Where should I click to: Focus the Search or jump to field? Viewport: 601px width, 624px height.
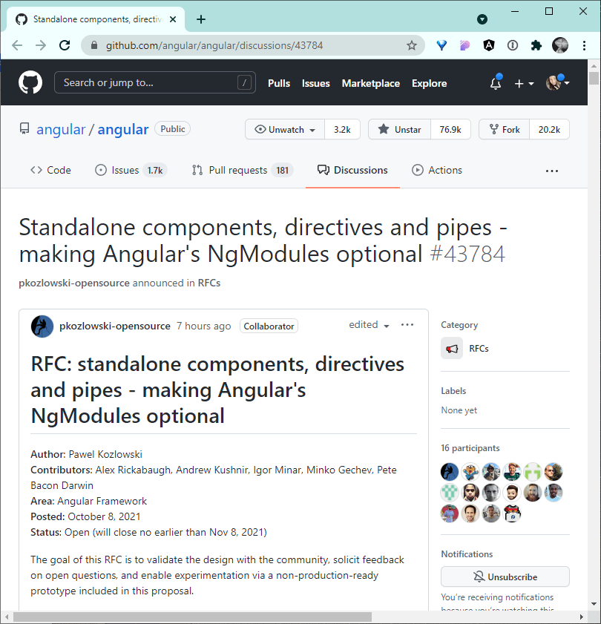[x=155, y=82]
